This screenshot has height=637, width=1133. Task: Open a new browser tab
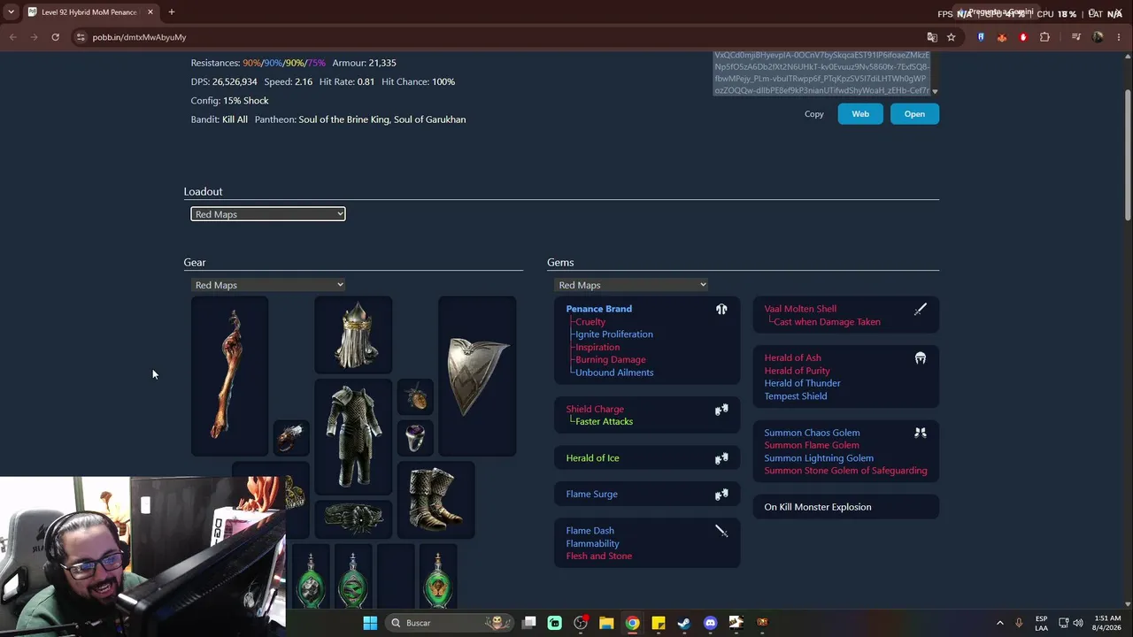(x=172, y=12)
